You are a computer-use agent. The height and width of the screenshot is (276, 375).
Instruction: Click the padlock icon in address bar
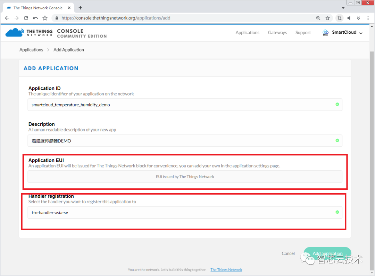pos(57,18)
